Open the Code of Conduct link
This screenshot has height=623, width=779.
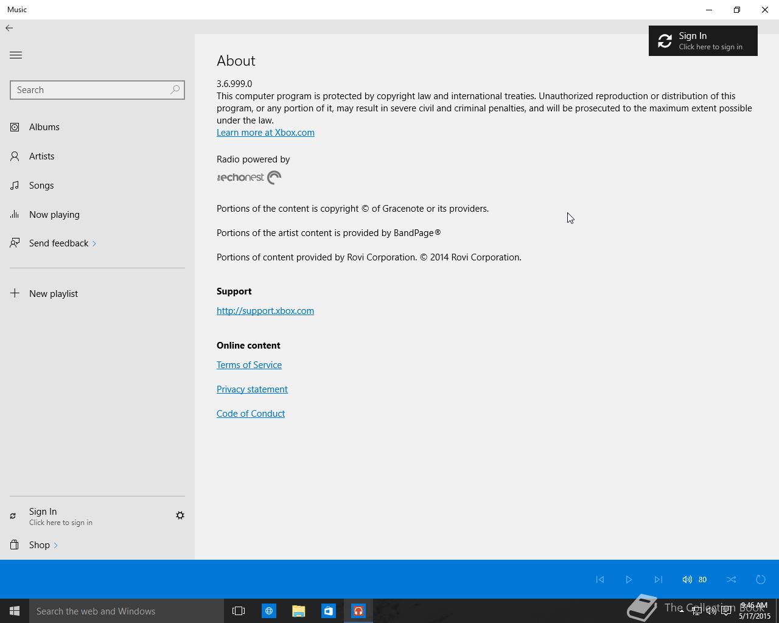[251, 414]
